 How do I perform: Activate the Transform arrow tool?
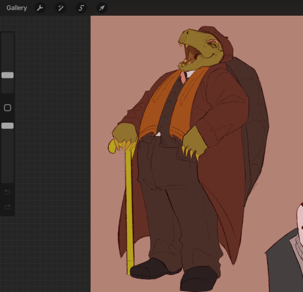point(102,8)
